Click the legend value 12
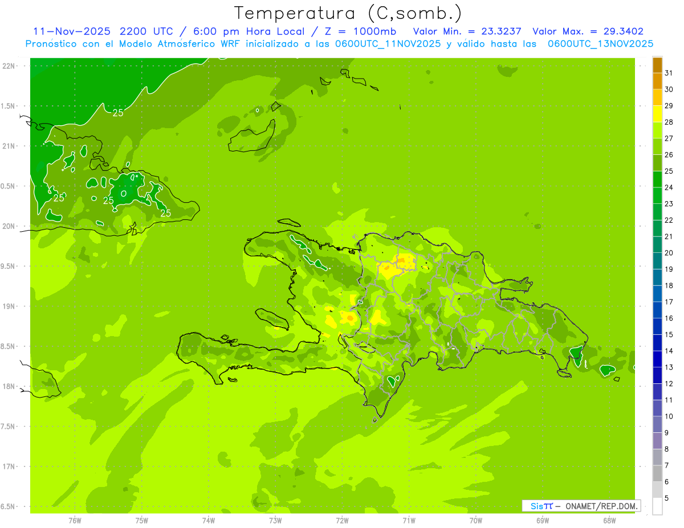The width and height of the screenshot is (684, 528). pos(669,384)
